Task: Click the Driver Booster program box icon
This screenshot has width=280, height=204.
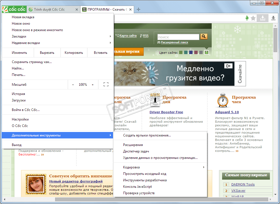Action: pos(155,100)
